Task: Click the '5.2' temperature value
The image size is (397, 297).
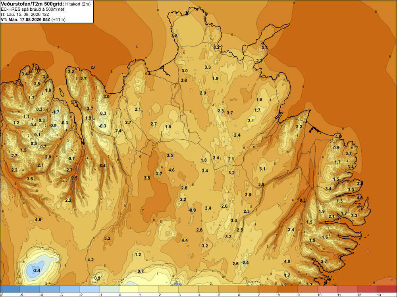Action: tap(107, 238)
